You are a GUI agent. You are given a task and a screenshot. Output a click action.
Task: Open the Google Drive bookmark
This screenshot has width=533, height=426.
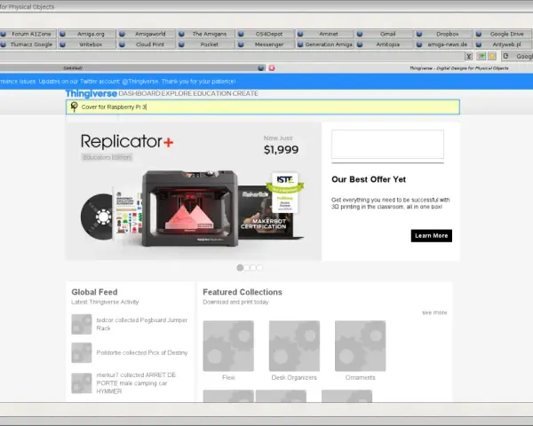click(504, 34)
